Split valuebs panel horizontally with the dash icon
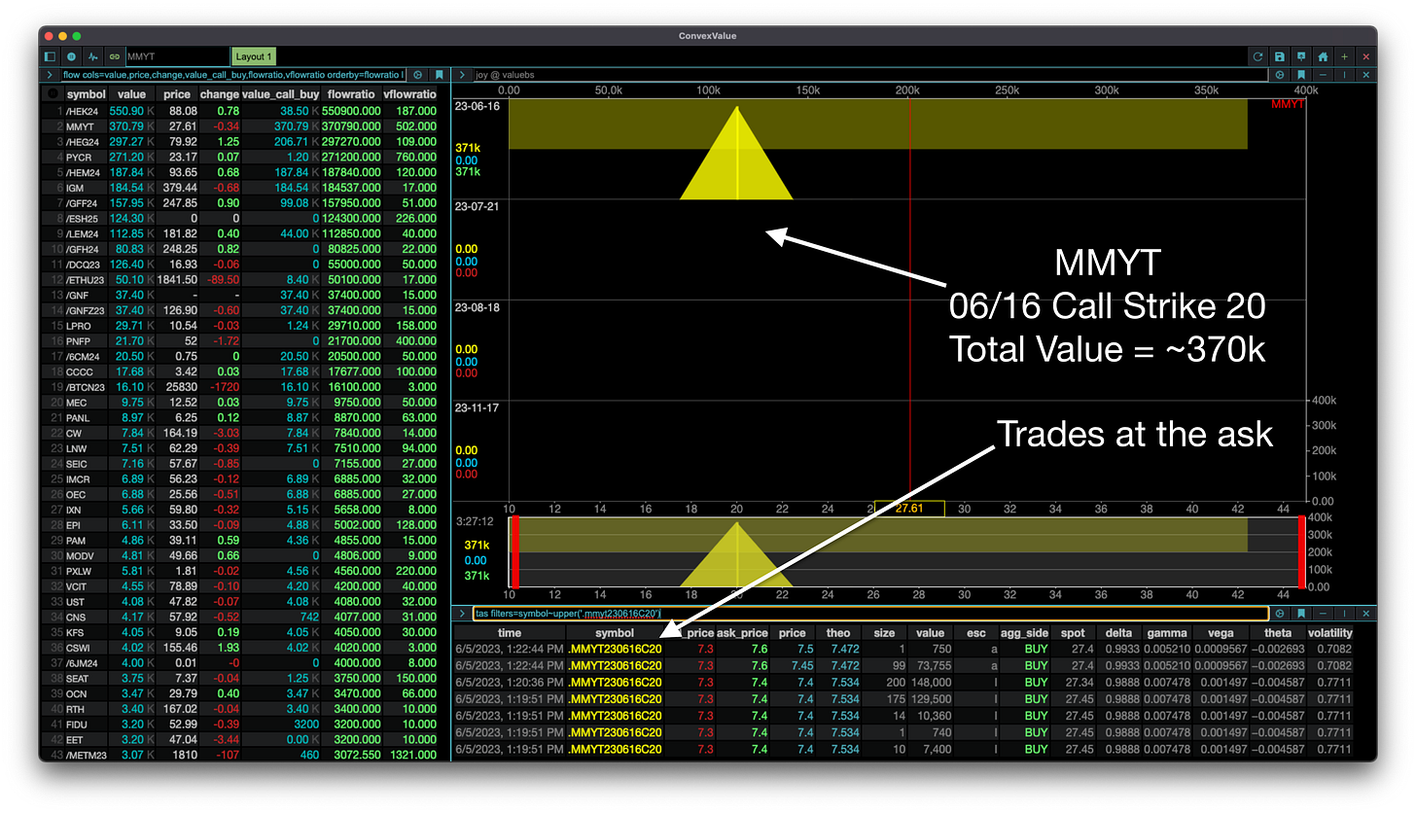Viewport: 1416px width, 813px height. click(x=1325, y=74)
